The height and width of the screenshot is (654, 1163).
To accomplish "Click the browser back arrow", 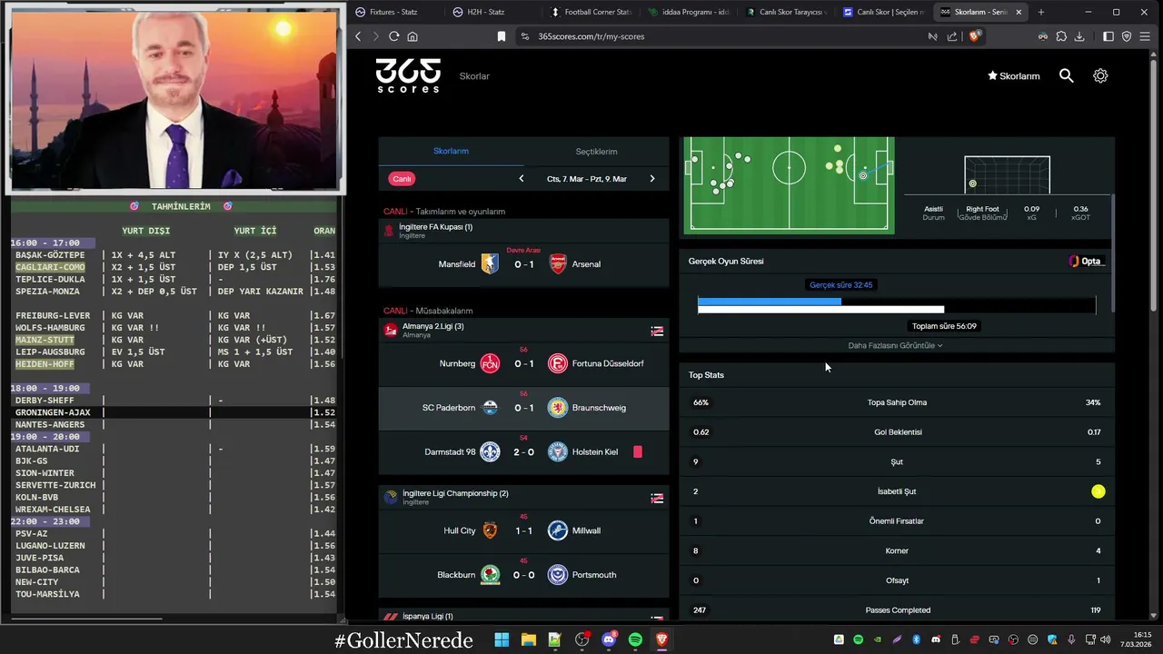I will point(358,36).
